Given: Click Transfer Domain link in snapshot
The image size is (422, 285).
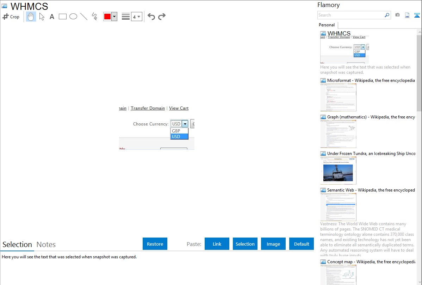Looking at the screenshot, I should tap(148, 108).
